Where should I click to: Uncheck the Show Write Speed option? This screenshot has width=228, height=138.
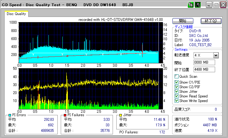[176, 101]
